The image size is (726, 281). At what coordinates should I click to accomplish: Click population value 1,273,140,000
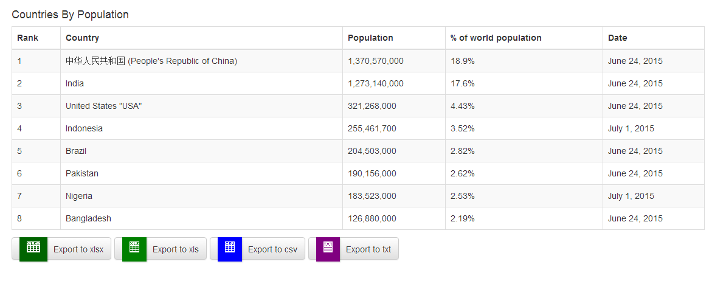click(376, 84)
